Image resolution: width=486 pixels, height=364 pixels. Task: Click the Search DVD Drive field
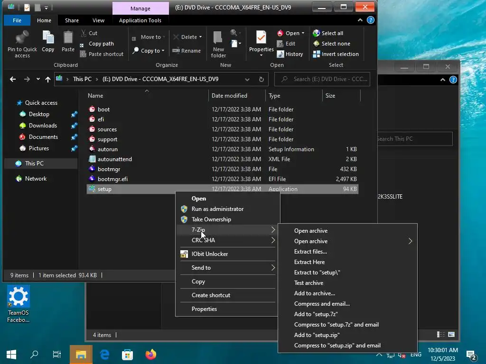click(322, 79)
